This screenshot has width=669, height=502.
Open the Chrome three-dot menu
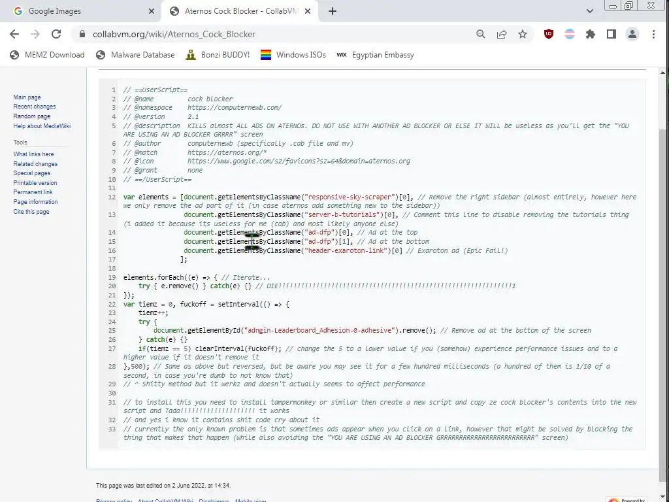click(653, 34)
